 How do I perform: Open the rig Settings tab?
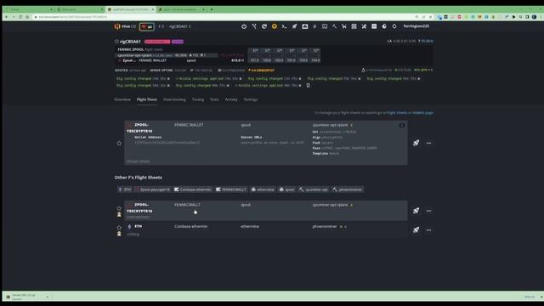click(251, 99)
